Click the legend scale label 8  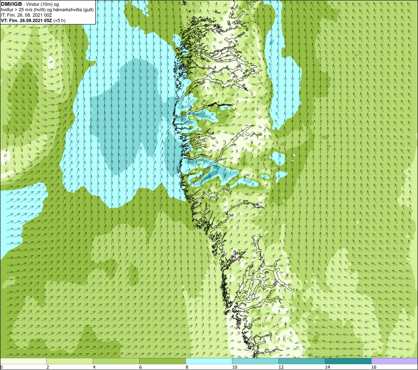click(187, 367)
